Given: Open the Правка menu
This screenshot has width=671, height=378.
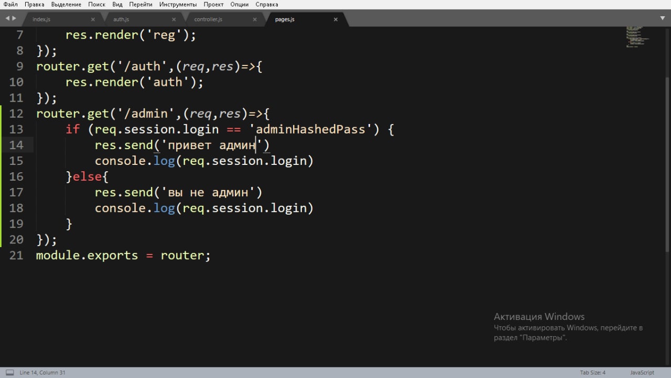Looking at the screenshot, I should pos(35,4).
